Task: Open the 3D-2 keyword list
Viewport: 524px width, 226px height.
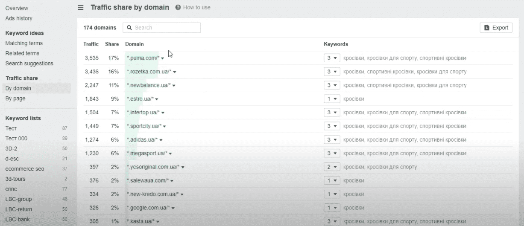Action: point(11,148)
